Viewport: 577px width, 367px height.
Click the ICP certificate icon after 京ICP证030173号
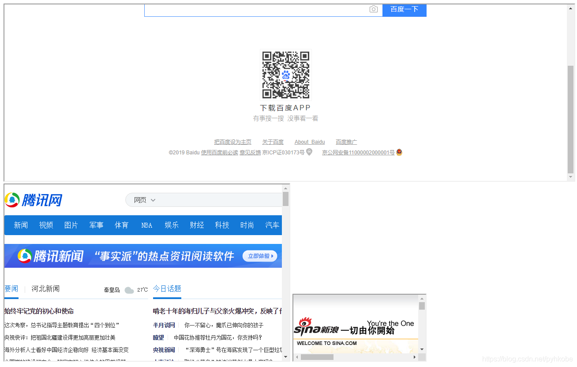pyautogui.click(x=309, y=152)
